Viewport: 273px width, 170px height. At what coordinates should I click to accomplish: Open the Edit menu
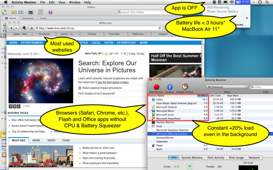click(x=52, y=2)
